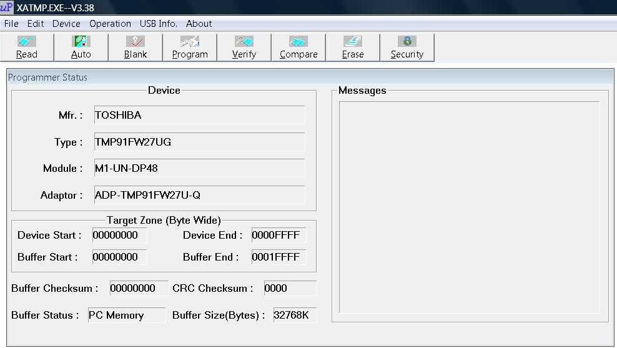This screenshot has width=617, height=348.
Task: Click the Buffer Start label
Action: tap(47, 257)
